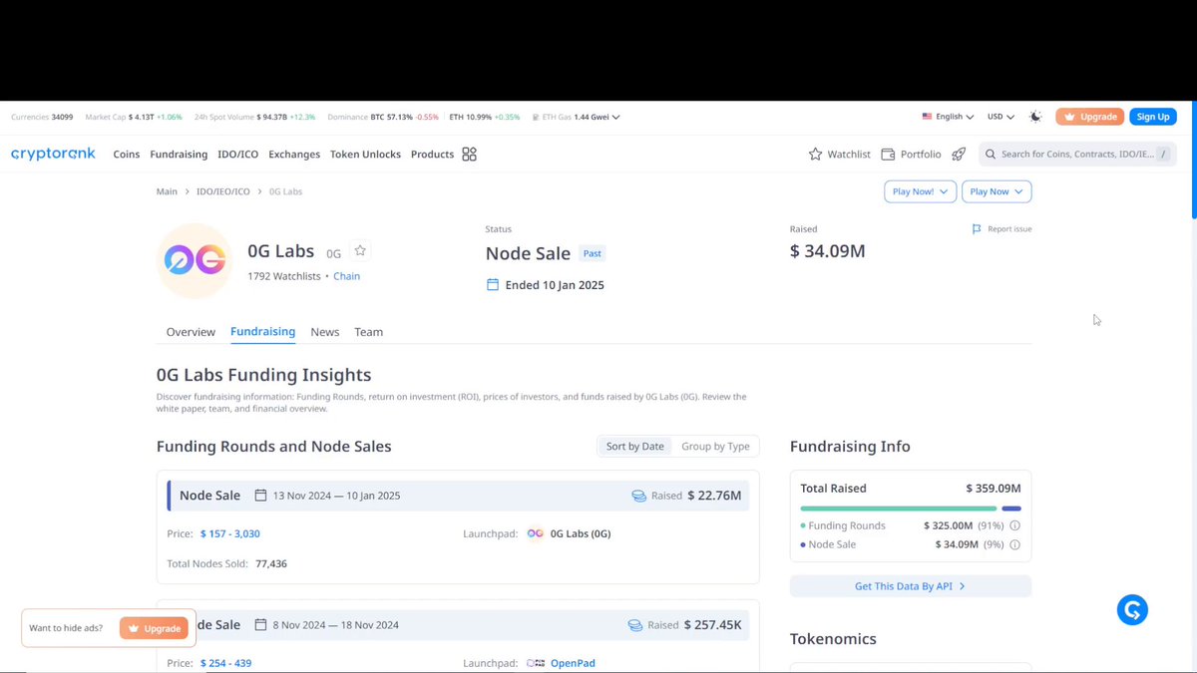1197x673 pixels.
Task: Click OpenPad launchpad logo icon
Action: click(x=536, y=663)
